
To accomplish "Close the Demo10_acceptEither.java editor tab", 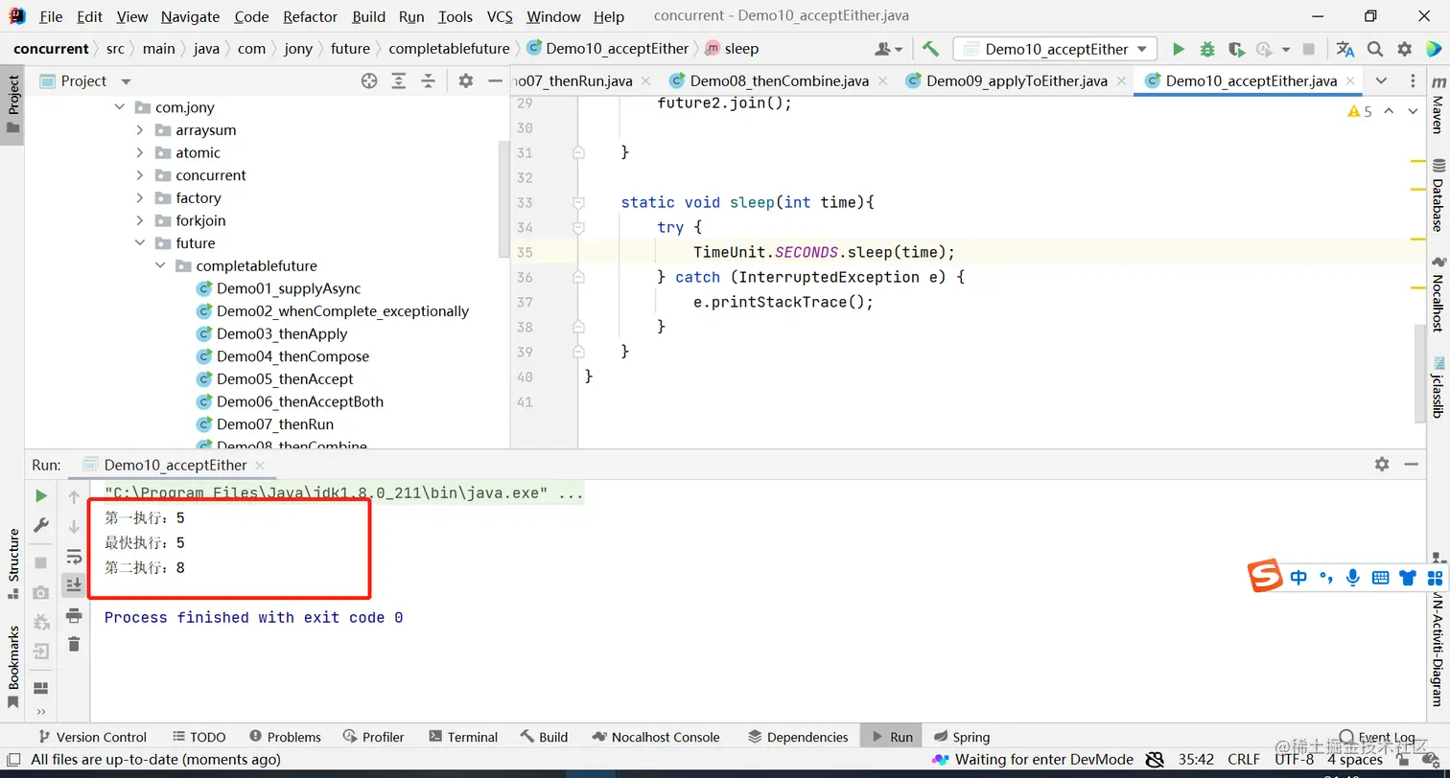I will 1349,81.
